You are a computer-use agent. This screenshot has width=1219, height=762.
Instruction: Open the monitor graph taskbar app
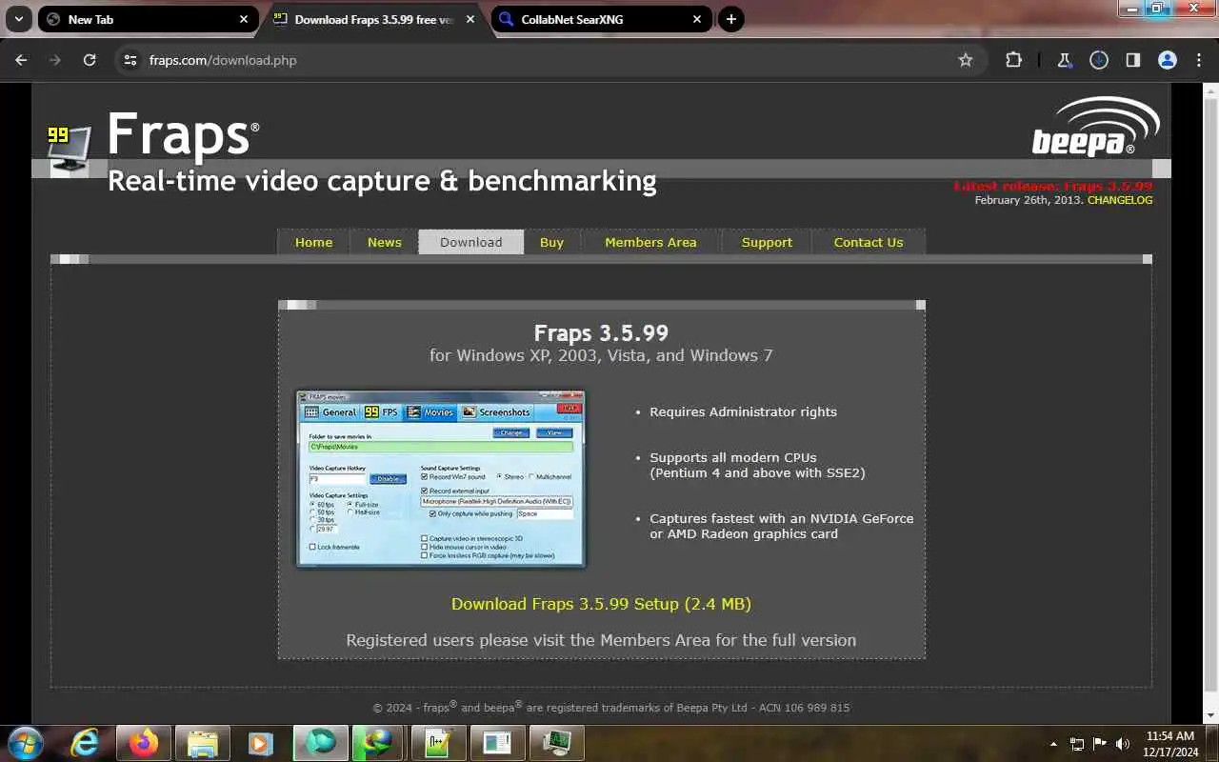[x=556, y=743]
